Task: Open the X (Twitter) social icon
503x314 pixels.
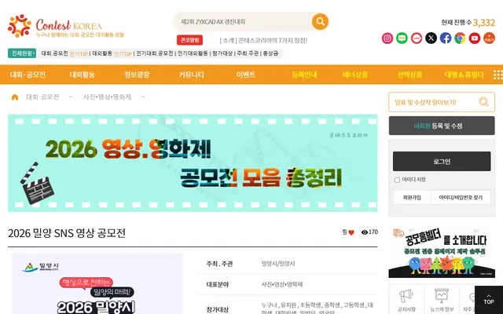Action: (x=431, y=38)
